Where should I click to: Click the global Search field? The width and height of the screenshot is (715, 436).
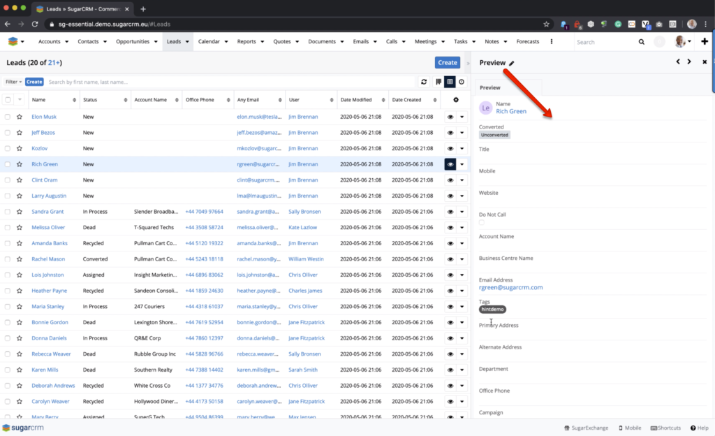point(604,42)
